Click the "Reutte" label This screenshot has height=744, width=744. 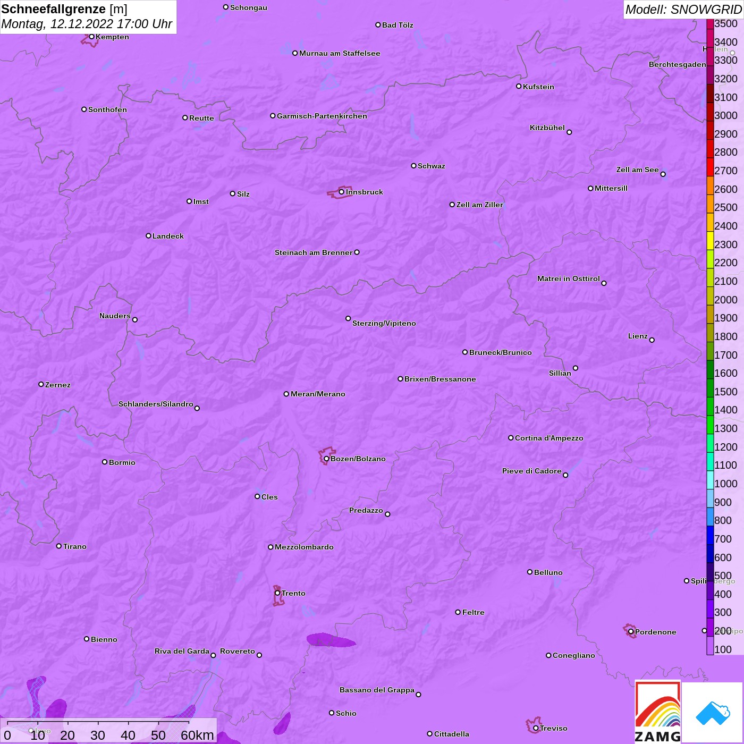point(201,118)
